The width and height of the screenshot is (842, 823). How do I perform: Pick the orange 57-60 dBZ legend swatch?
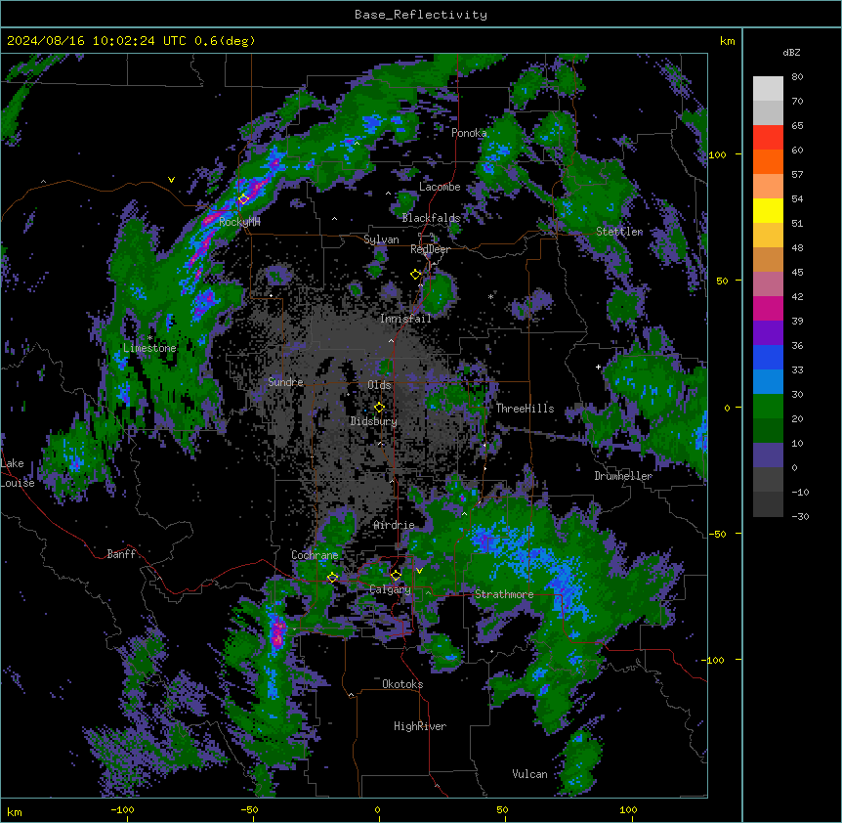[x=768, y=162]
